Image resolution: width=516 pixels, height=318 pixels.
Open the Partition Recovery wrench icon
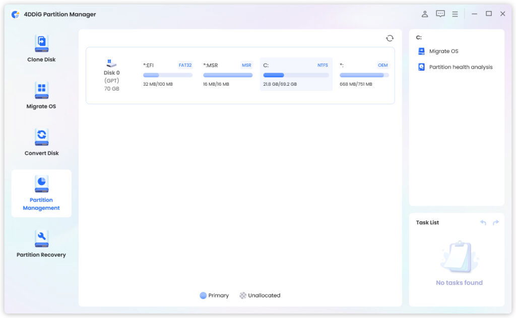pyautogui.click(x=41, y=239)
